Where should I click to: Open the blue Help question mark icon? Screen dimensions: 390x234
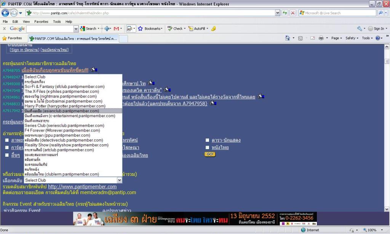click(377, 38)
